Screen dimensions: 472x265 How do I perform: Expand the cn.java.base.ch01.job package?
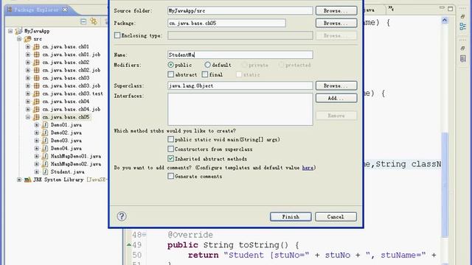coord(28,54)
